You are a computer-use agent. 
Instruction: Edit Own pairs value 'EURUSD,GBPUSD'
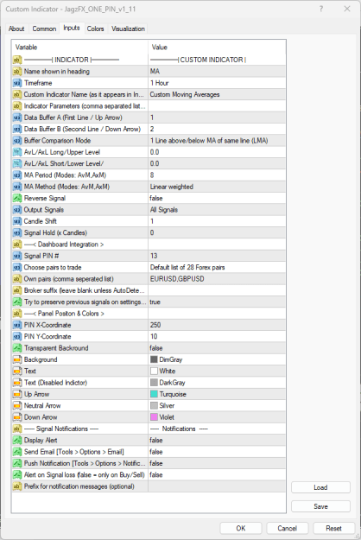coord(217,279)
